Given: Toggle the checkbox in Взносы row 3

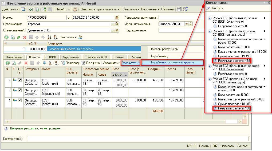Looking at the screenshot, I should tap(20, 90).
